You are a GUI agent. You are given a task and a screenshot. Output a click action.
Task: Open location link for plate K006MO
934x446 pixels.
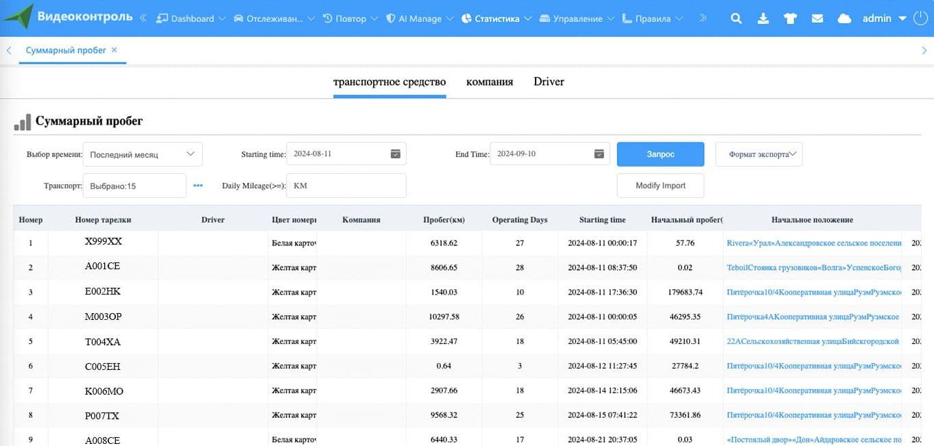(814, 391)
